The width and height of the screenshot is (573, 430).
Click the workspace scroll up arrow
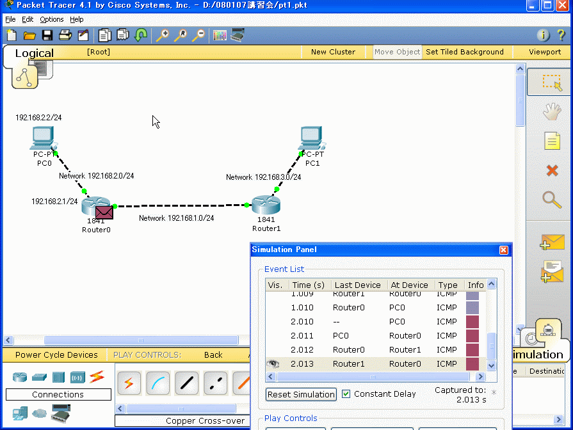(x=520, y=68)
